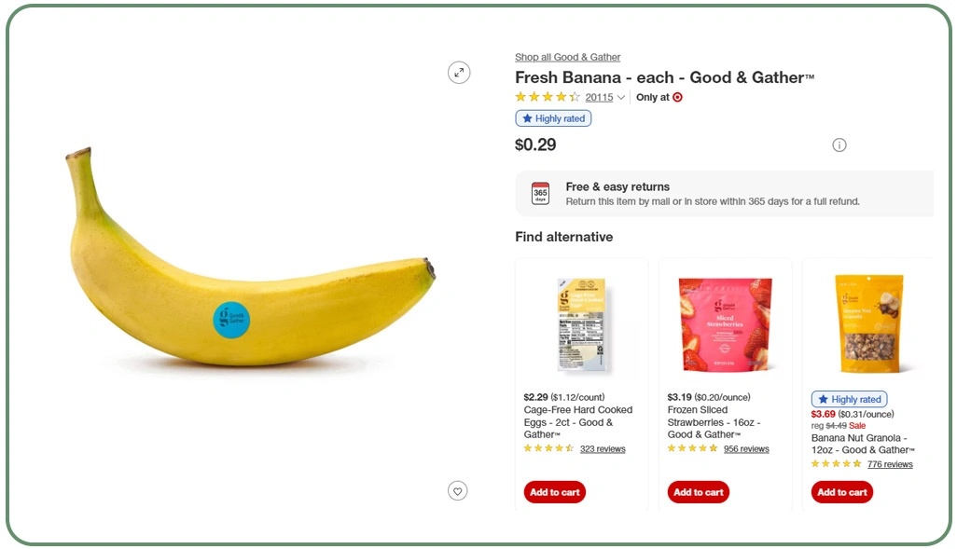Add Cage-Free Hard Cooked Eggs to cart
Viewport: 957px width, 549px height.
(554, 492)
